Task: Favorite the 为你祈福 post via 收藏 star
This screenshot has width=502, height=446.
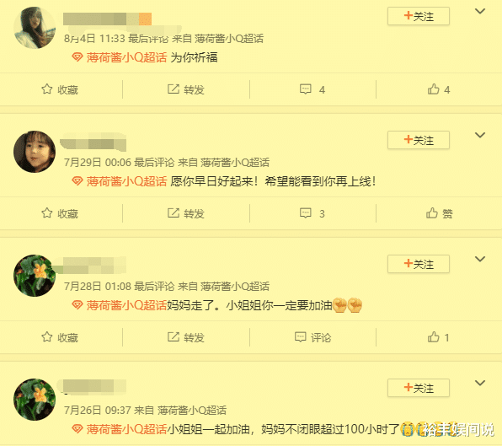Action: [x=60, y=89]
